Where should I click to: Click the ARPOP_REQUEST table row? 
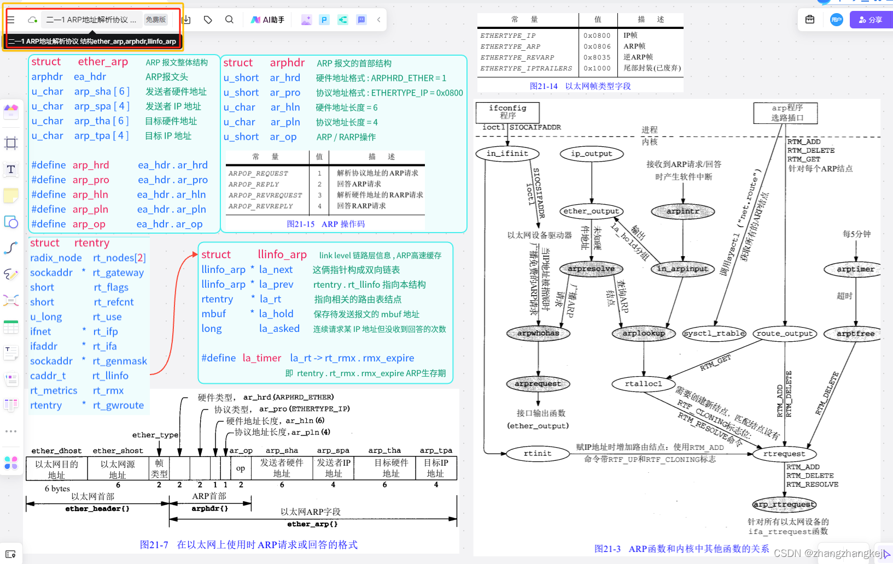tap(325, 173)
